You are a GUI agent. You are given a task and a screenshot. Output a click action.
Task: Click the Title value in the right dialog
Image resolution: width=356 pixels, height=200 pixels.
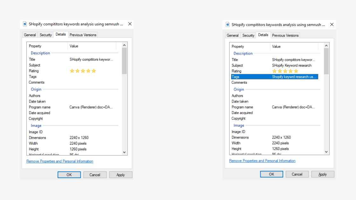click(294, 60)
